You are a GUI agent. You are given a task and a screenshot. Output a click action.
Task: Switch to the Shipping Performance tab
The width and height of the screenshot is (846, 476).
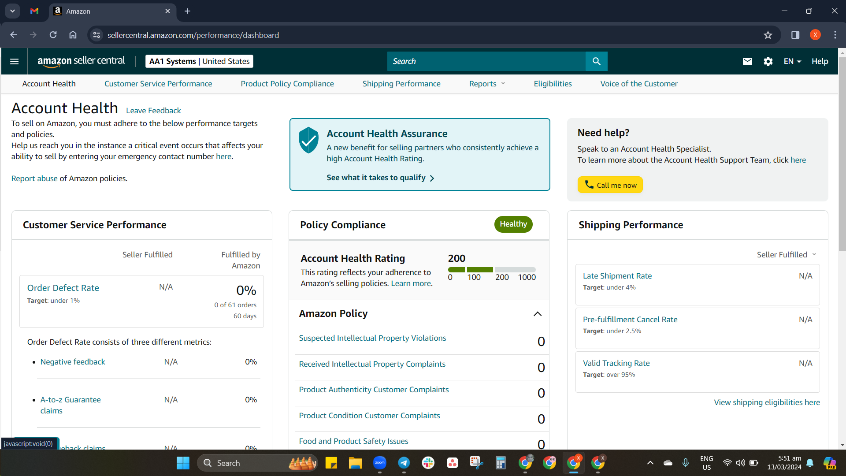(401, 84)
